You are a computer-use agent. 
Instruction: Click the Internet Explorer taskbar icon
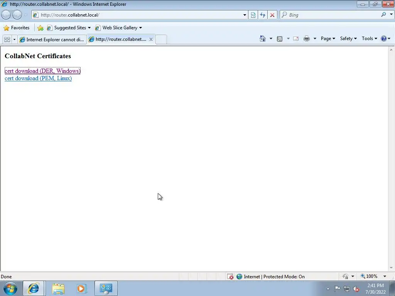[34, 288]
